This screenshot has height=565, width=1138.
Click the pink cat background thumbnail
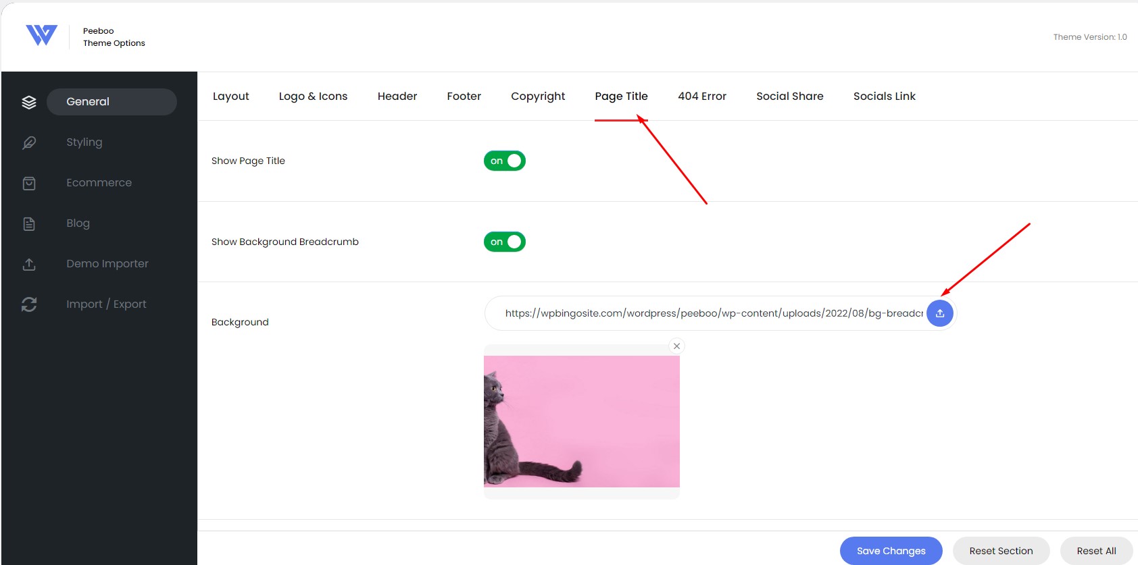point(582,421)
